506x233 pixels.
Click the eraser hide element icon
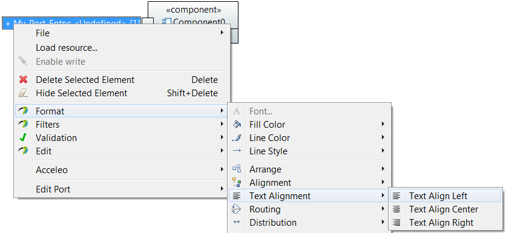point(23,93)
